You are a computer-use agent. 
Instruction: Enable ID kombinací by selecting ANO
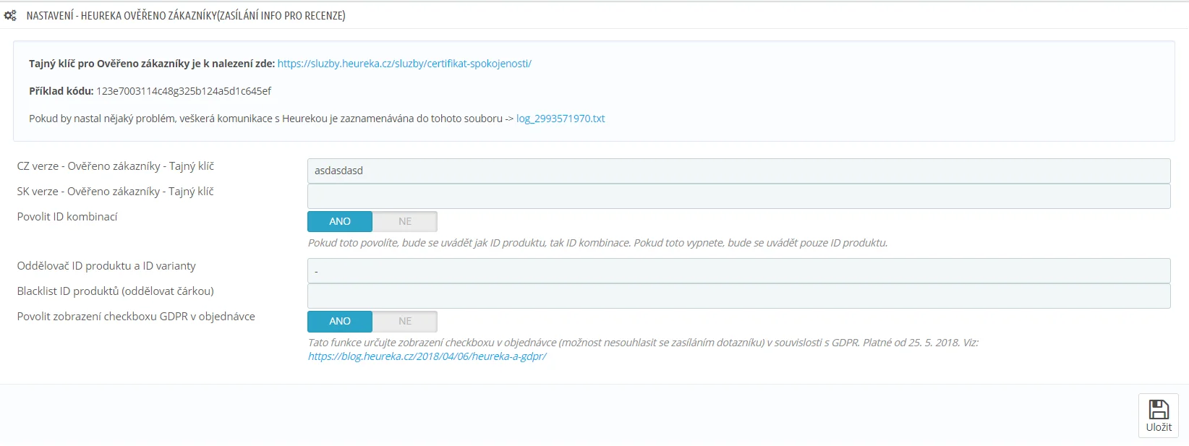click(x=340, y=222)
